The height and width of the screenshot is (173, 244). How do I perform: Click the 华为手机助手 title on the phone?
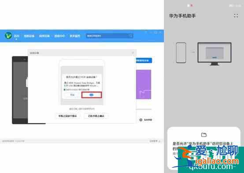coord(182,16)
